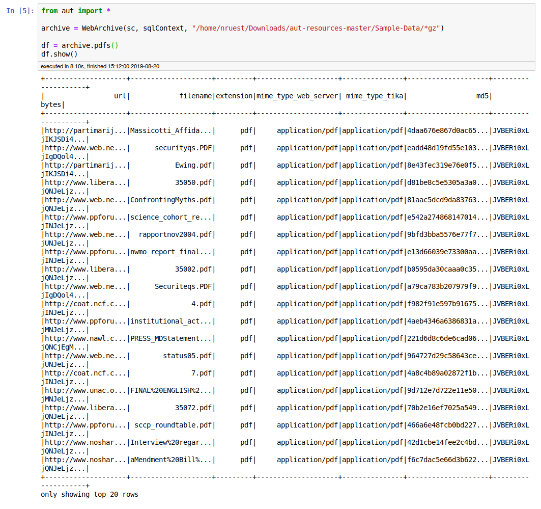Viewport: 541px width, 509px height.
Task: Click filename '7.pdf'
Action: (202, 373)
